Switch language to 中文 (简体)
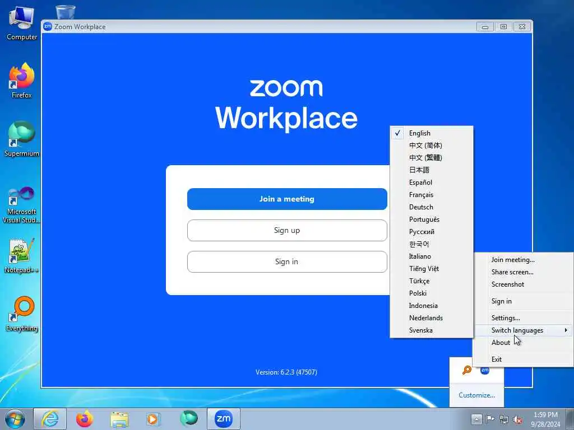The image size is (574, 430). coord(432,146)
